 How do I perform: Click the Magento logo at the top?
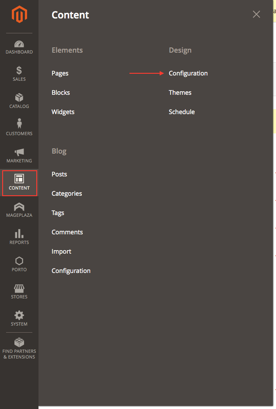pyautogui.click(x=19, y=14)
